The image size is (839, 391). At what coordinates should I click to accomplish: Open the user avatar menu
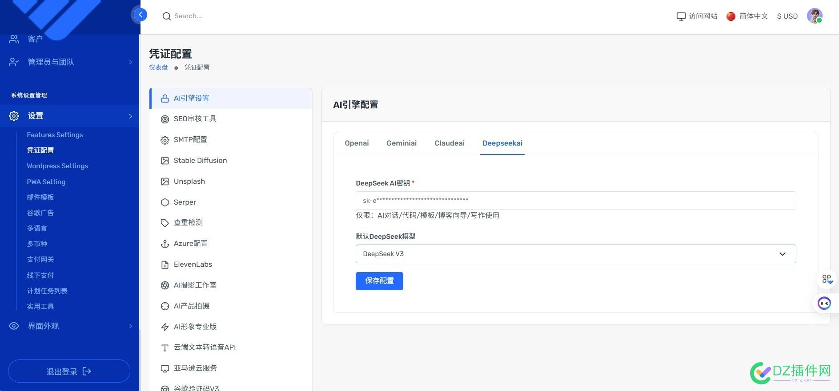(x=815, y=16)
